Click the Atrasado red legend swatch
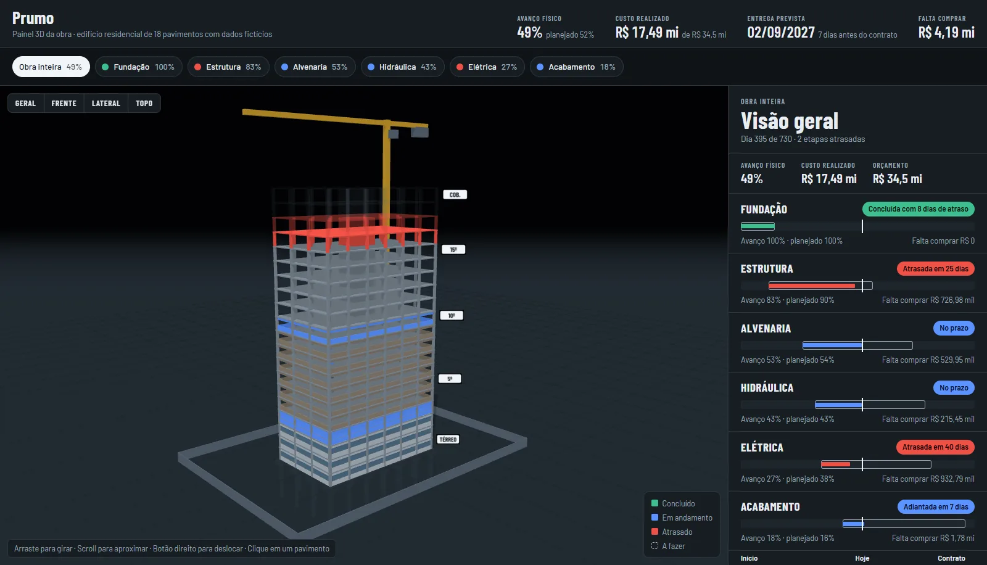This screenshot has width=987, height=565. (x=655, y=532)
